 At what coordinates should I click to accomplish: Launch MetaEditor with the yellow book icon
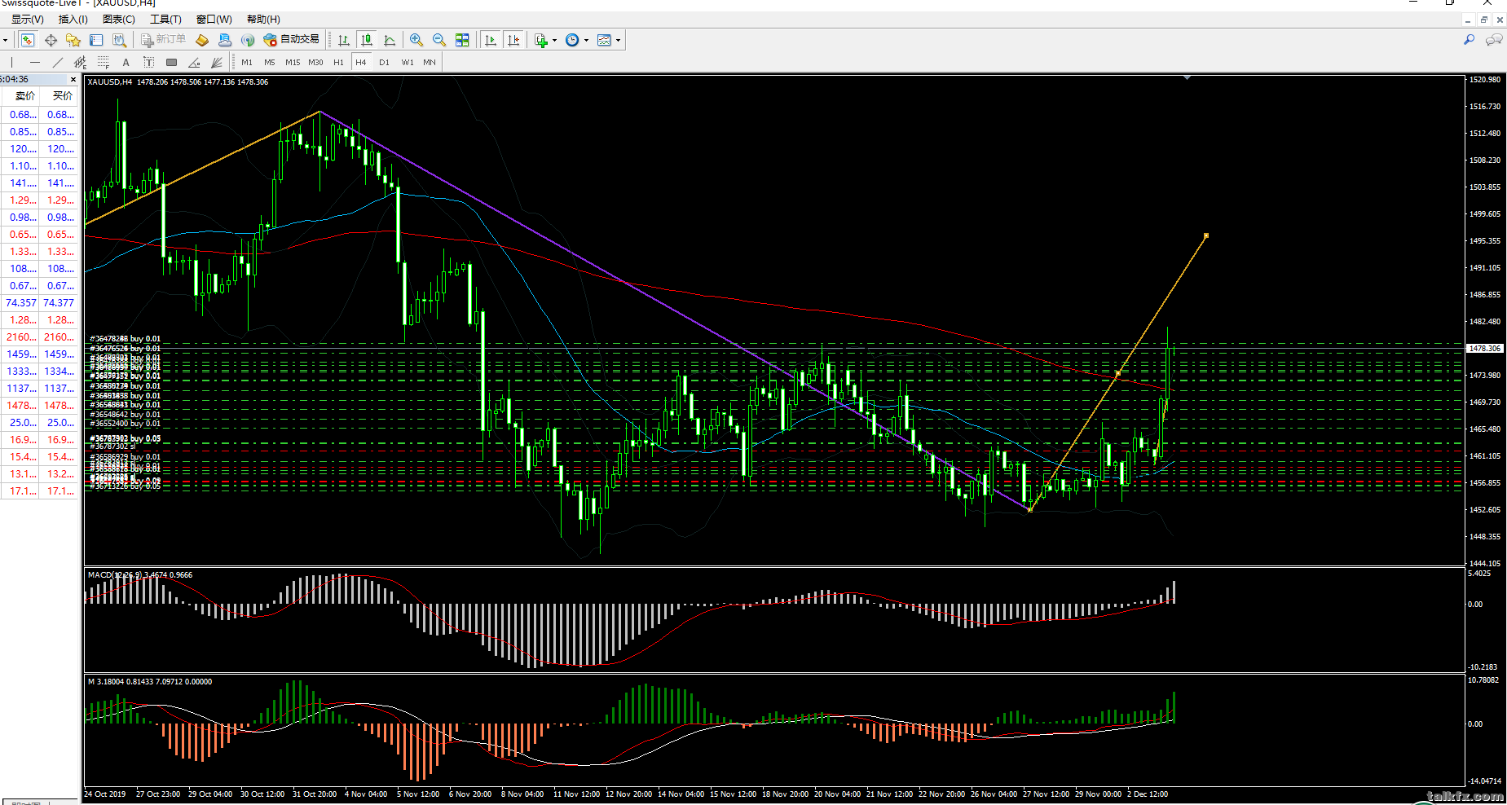point(202,40)
